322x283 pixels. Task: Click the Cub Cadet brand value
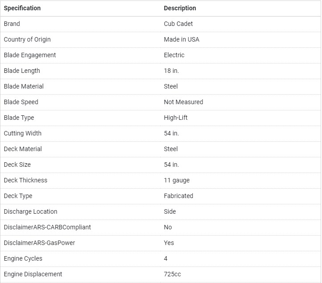tap(178, 24)
